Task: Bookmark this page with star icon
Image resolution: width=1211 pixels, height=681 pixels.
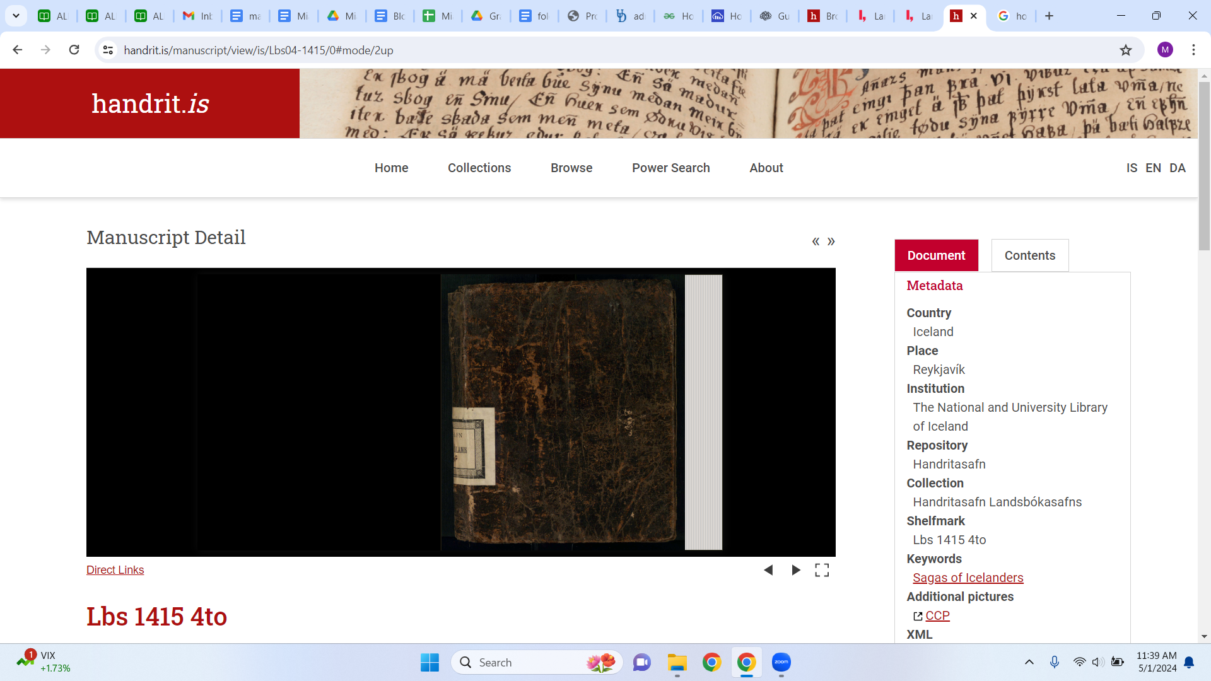Action: [x=1125, y=50]
